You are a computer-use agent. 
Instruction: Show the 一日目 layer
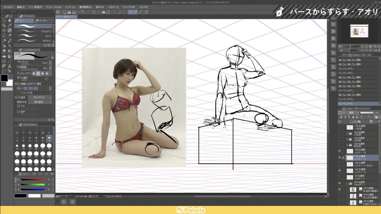point(340,127)
